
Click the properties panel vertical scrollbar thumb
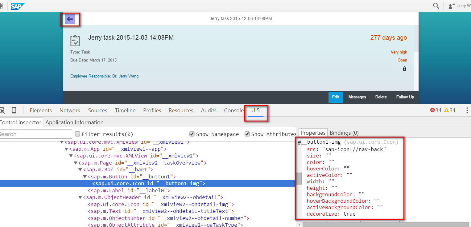(x=299, y=178)
